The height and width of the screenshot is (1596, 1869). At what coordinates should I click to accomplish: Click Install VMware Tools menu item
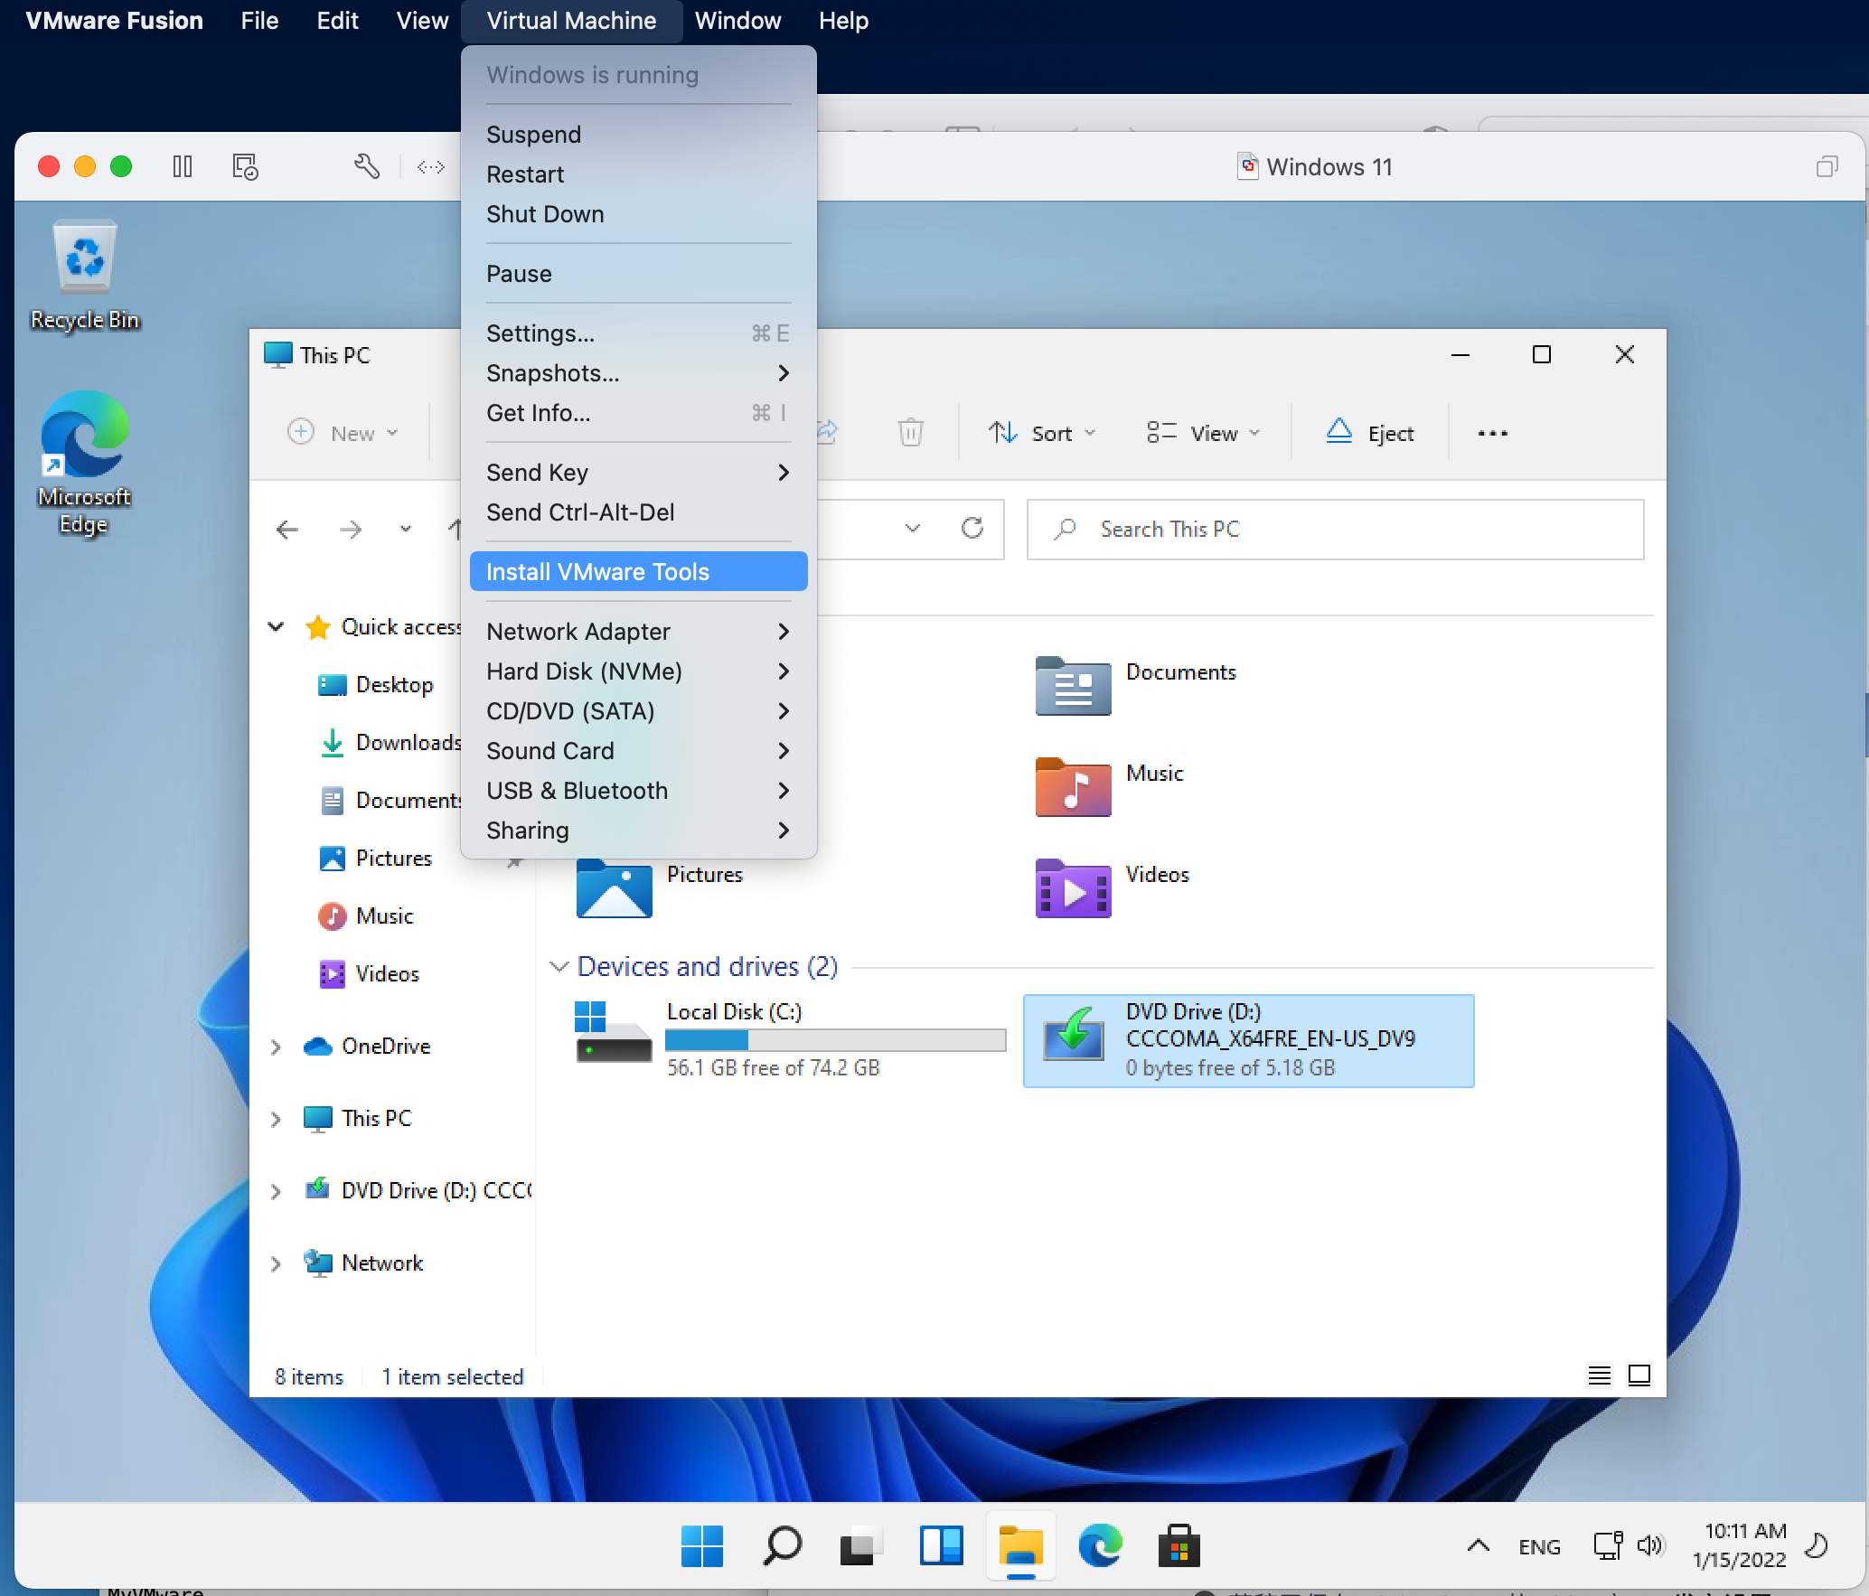598,571
